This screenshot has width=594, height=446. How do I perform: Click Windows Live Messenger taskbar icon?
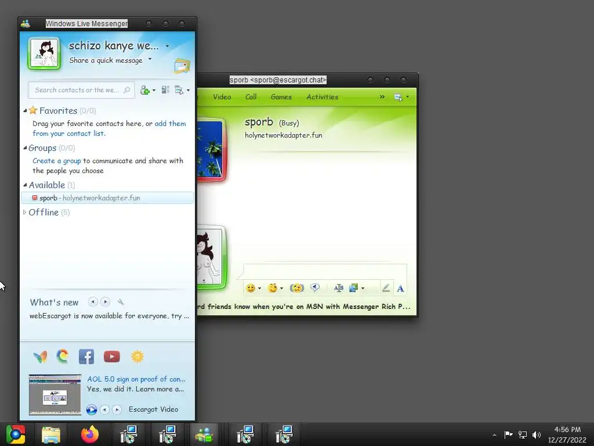(205, 434)
